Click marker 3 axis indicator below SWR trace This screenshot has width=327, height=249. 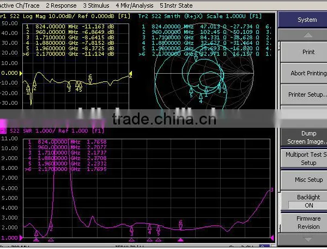(x=131, y=240)
